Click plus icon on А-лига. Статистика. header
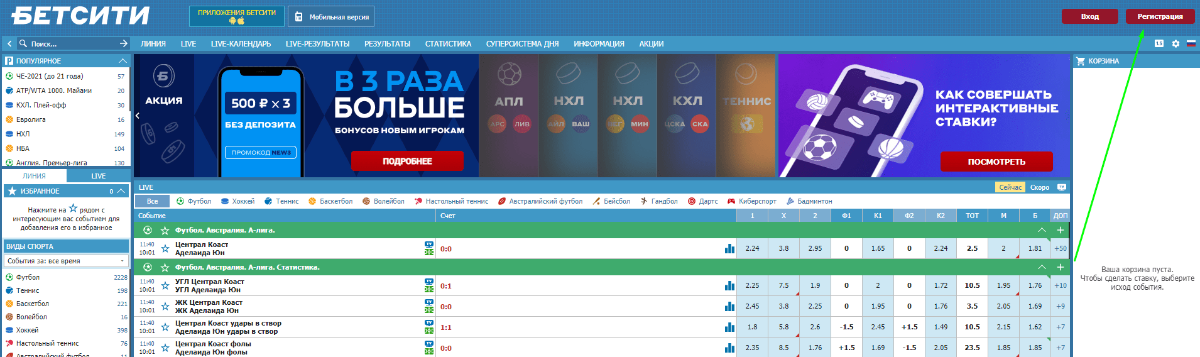The width and height of the screenshot is (1200, 357). 1061,267
